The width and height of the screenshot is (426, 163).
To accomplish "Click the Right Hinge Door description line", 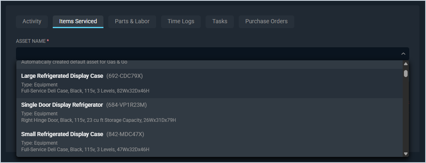I will (99, 120).
